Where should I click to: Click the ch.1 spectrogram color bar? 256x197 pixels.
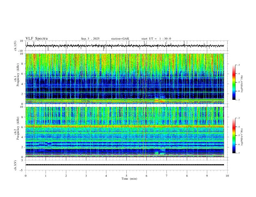[234, 82]
